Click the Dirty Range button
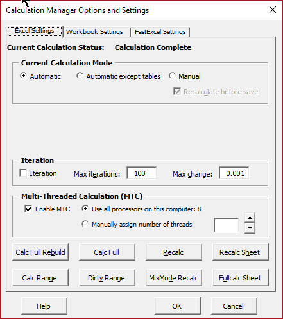Screen dimensions: 283x319 (x=107, y=278)
